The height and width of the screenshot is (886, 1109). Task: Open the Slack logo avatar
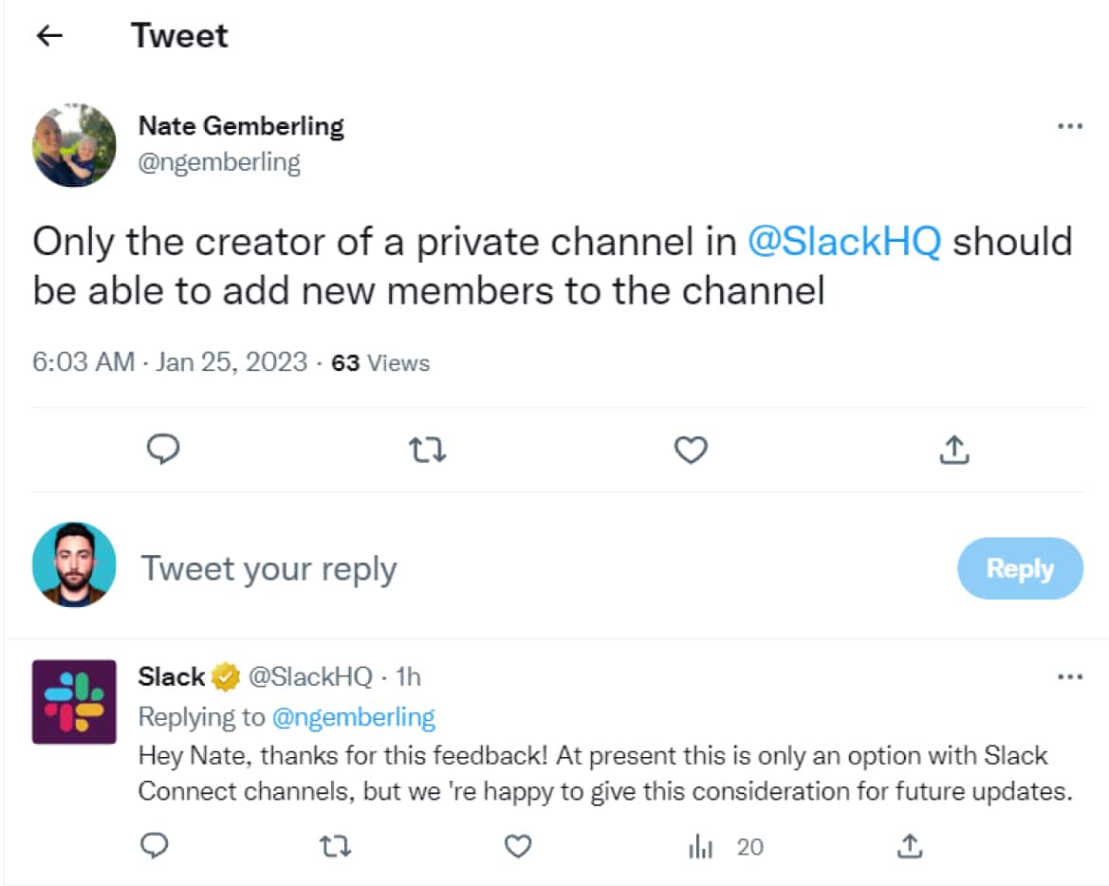pos(74,701)
